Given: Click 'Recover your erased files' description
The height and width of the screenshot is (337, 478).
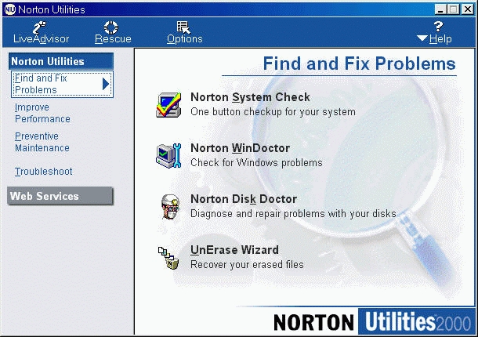Looking at the screenshot, I should [247, 265].
